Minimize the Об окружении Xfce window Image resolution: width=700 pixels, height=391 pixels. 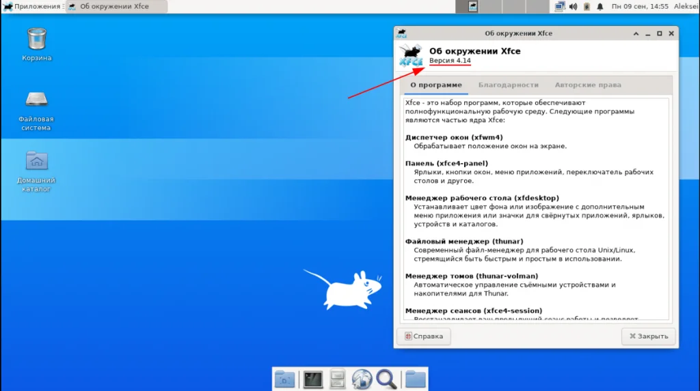tap(648, 33)
